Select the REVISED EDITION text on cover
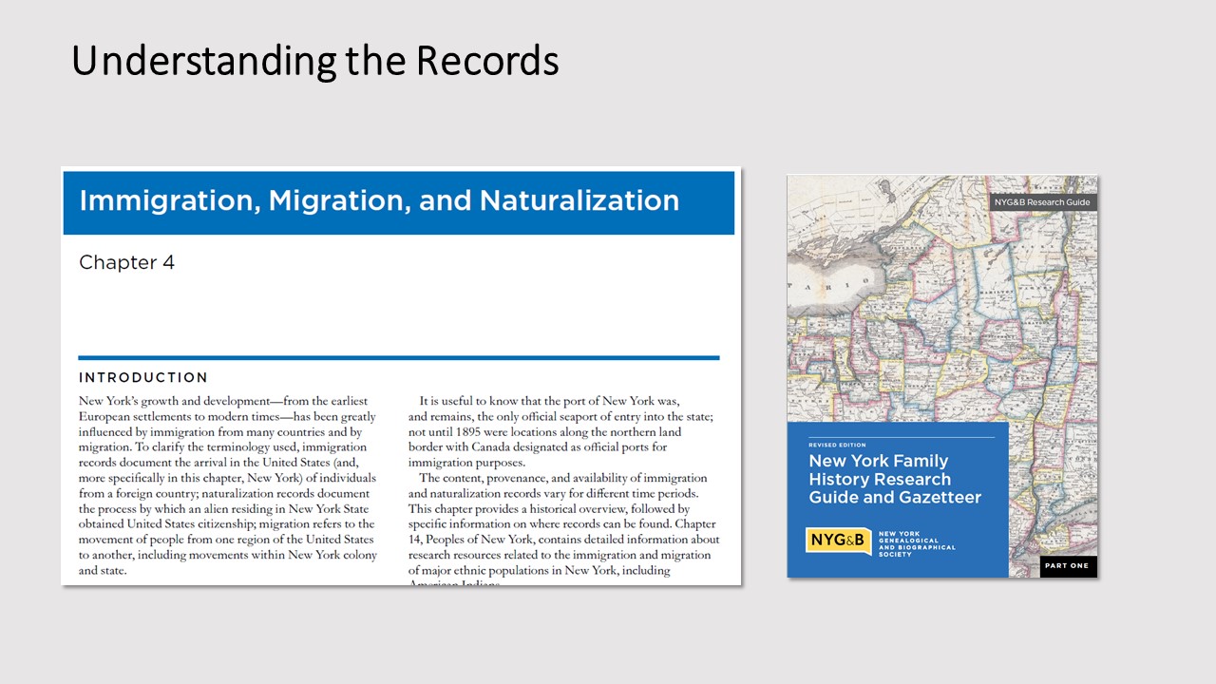Screen dimensions: 1216x684 (837, 445)
